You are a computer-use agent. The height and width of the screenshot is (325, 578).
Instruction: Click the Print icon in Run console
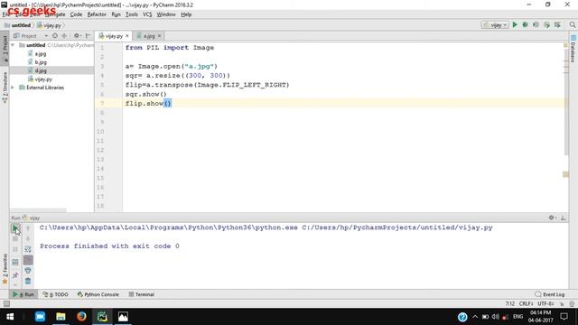(x=28, y=271)
